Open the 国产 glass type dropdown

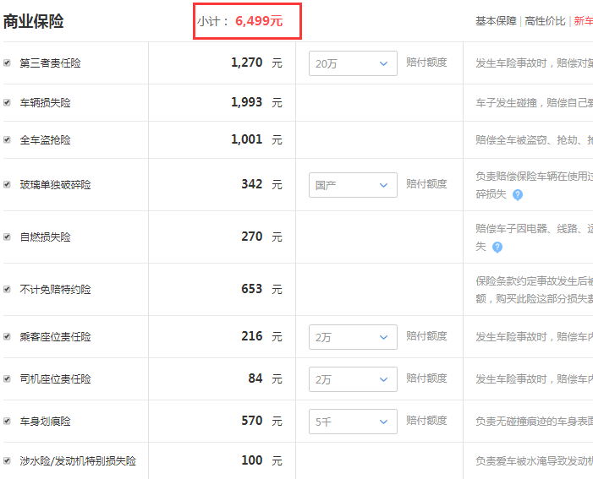click(353, 185)
